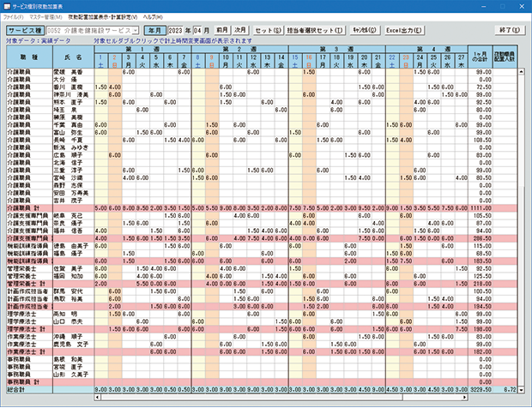This screenshot has height=408, width=532.
Task: Click the サービス種 button
Action: pyautogui.click(x=25, y=31)
